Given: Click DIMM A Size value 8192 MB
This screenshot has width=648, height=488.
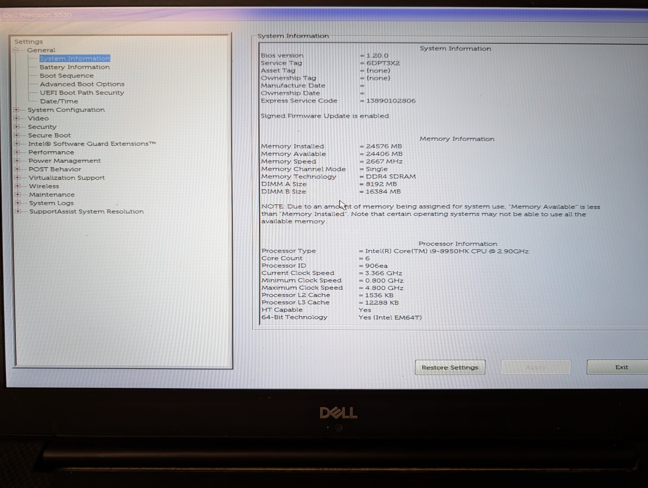Looking at the screenshot, I should [381, 184].
